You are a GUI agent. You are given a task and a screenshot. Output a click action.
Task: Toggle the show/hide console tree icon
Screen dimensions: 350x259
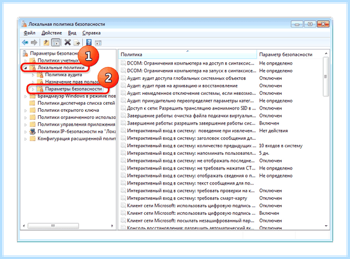click(55, 42)
